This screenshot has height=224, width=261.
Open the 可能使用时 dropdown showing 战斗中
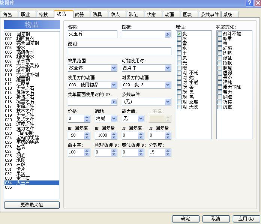[x=147, y=68]
